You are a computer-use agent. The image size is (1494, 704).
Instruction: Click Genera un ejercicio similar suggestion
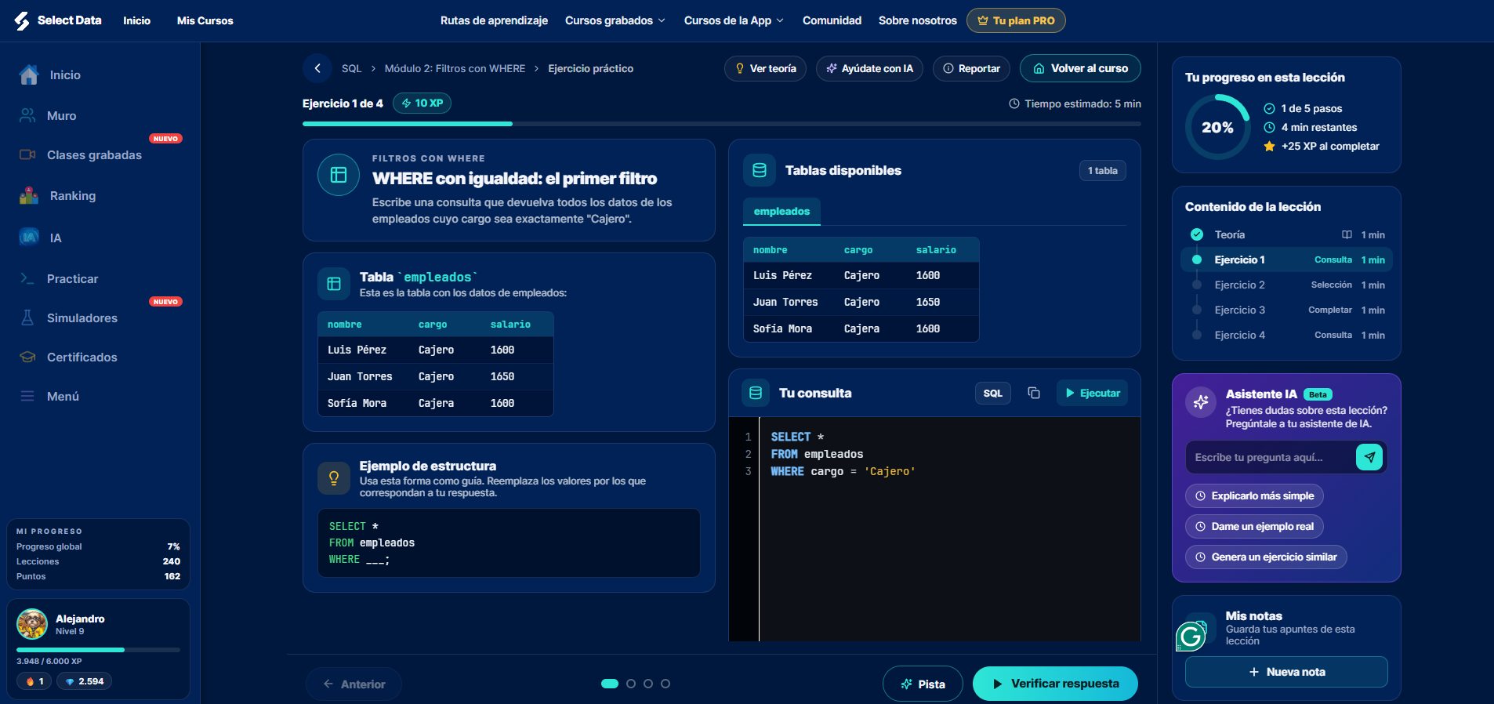(x=1266, y=557)
